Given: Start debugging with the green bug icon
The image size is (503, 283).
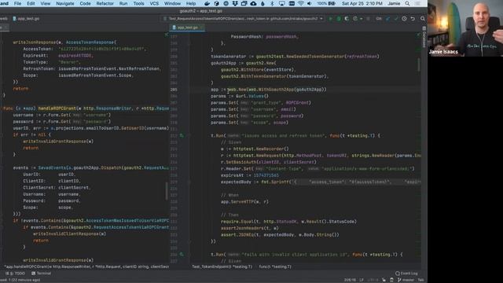Looking at the screenshot, I should (339, 19).
